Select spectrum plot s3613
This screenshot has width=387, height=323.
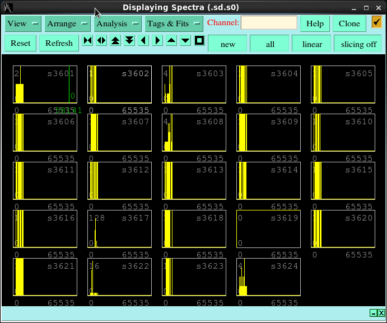194,181
